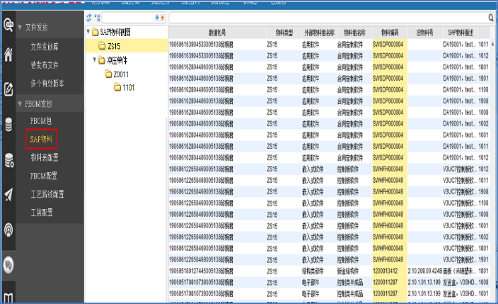Open the edit pencil icon in sidebar
498x304 pixels.
point(9,89)
